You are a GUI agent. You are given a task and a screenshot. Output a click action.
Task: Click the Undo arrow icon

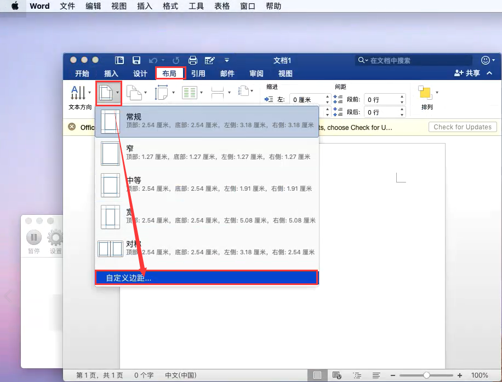click(153, 60)
